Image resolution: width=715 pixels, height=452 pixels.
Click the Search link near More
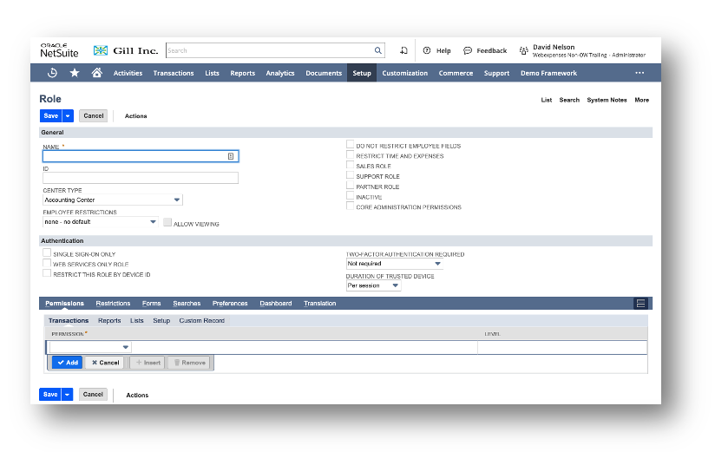coord(569,100)
